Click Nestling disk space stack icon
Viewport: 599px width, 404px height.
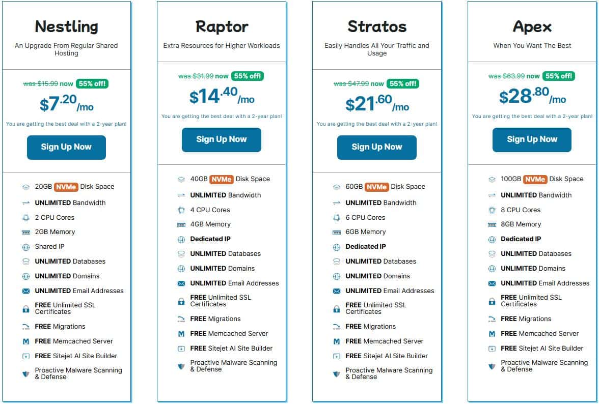pyautogui.click(x=26, y=187)
